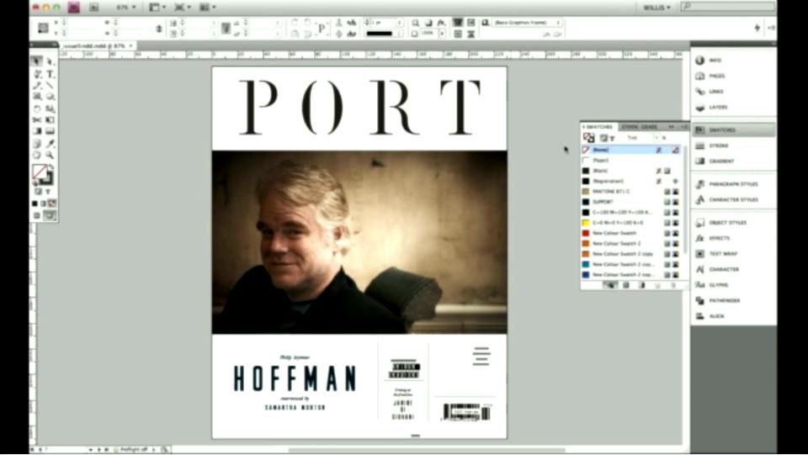Click the HOFFMAN headline on the page
Image resolution: width=808 pixels, height=455 pixels.
[x=295, y=378]
